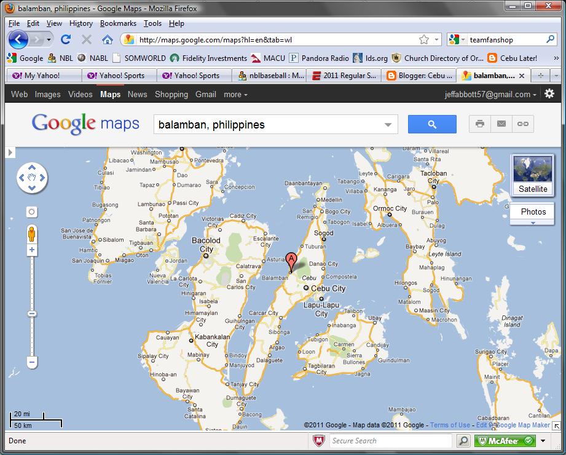This screenshot has height=455, width=566.
Task: Click the Email map icon
Action: click(501, 124)
